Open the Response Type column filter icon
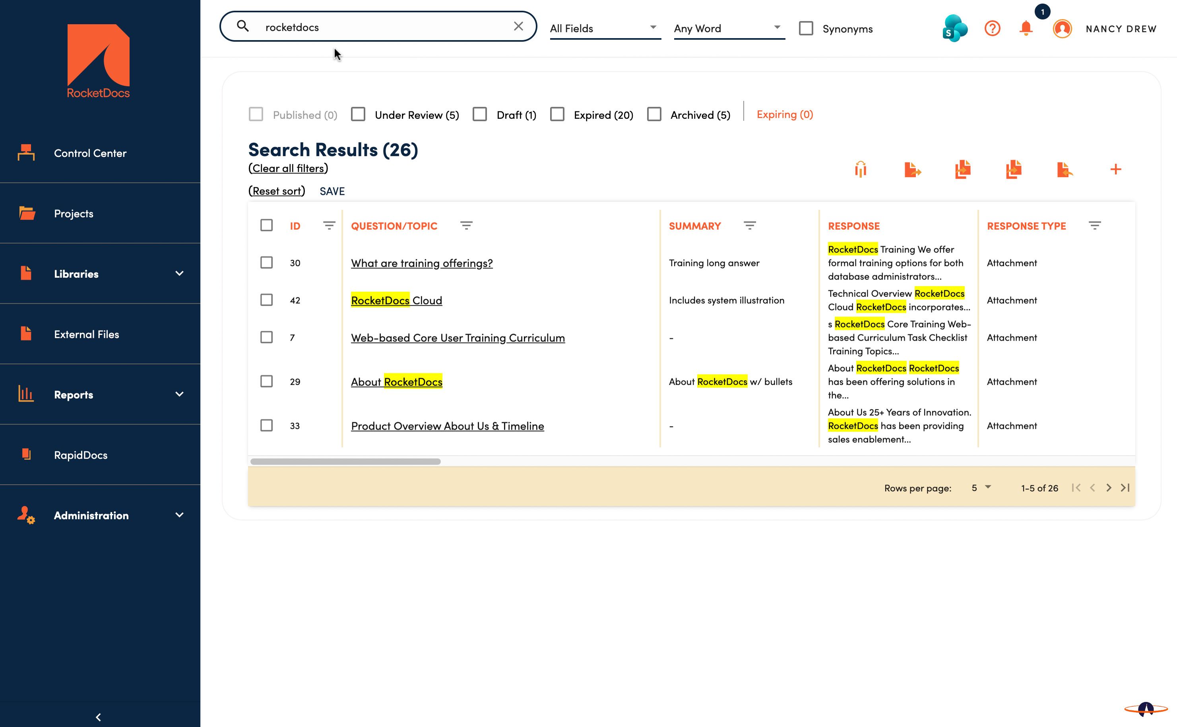1177x727 pixels. 1095,225
